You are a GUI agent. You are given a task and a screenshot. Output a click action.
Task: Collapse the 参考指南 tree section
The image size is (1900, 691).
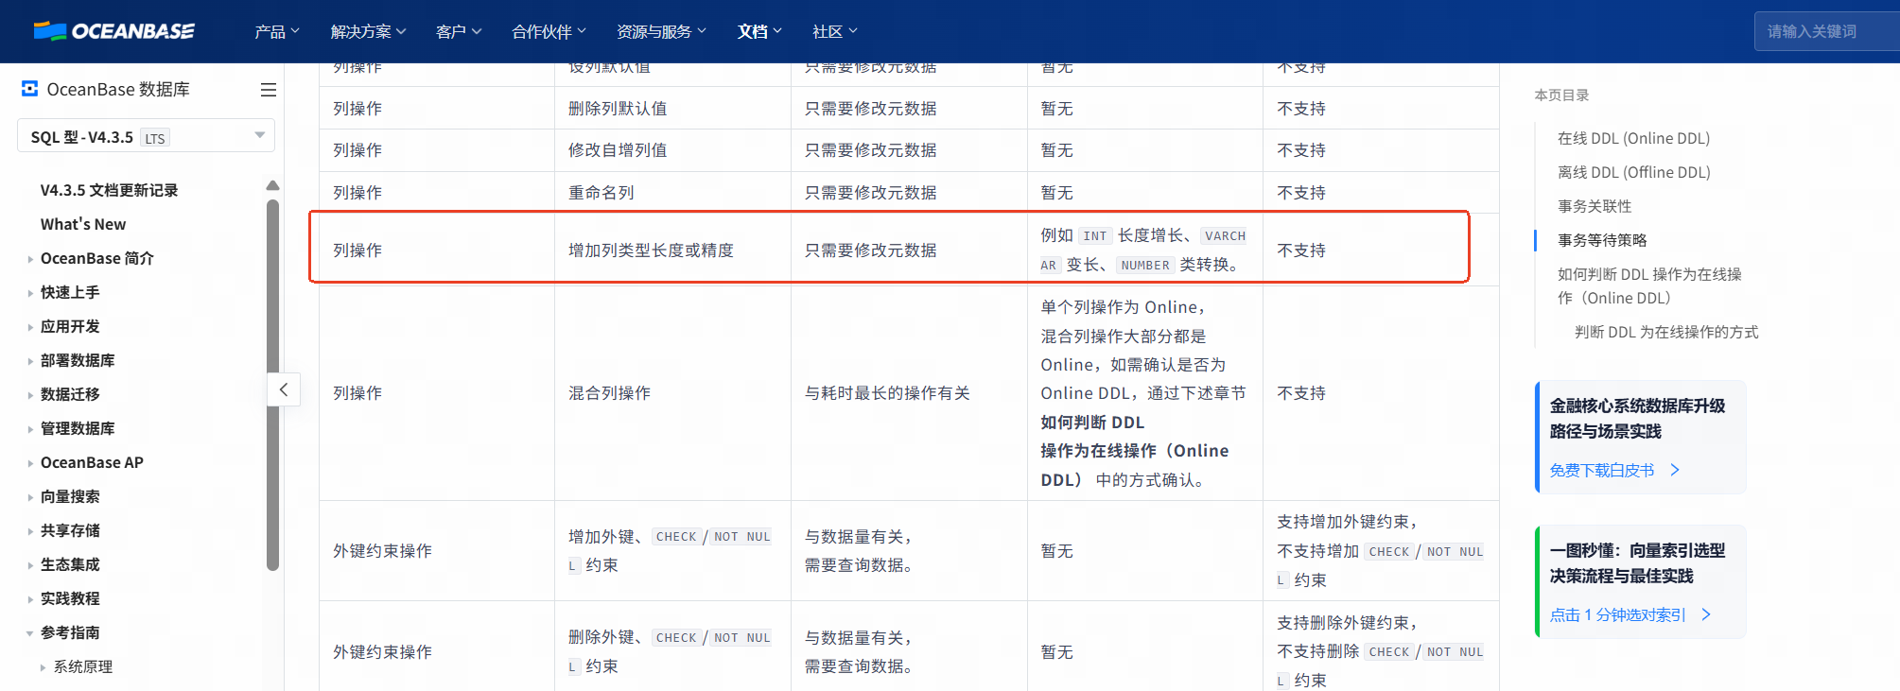(x=30, y=633)
